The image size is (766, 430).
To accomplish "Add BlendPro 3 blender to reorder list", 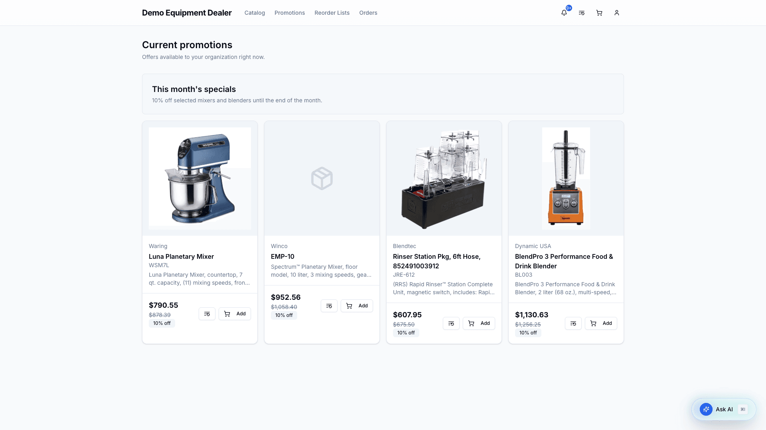I will pyautogui.click(x=573, y=323).
